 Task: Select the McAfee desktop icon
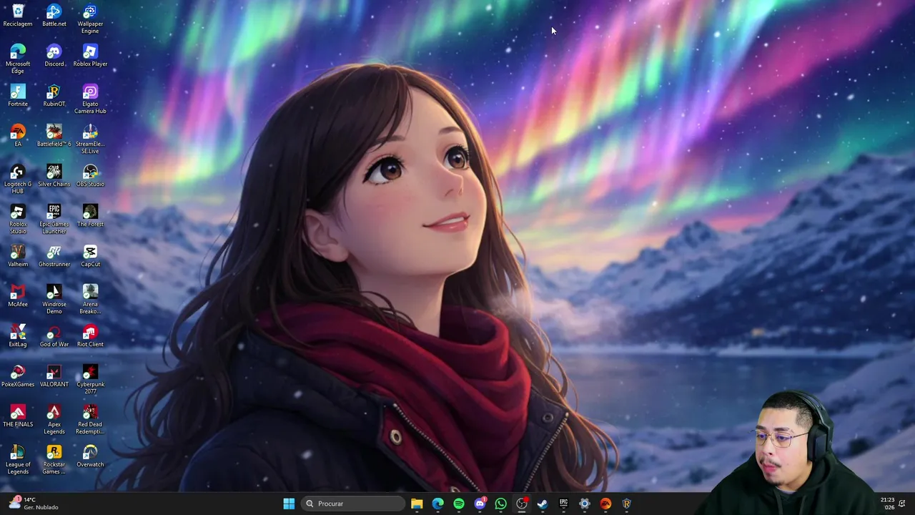18,296
